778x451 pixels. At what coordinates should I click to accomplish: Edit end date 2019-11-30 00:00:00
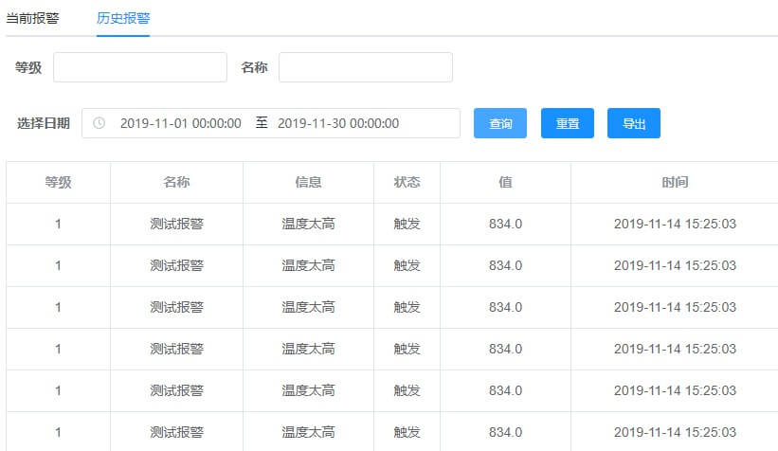pos(338,123)
